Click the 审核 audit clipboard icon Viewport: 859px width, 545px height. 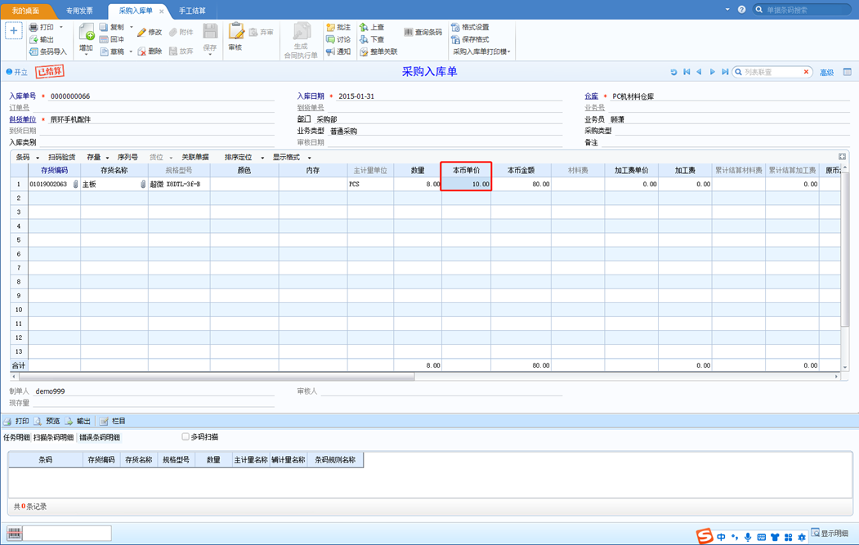point(236,31)
